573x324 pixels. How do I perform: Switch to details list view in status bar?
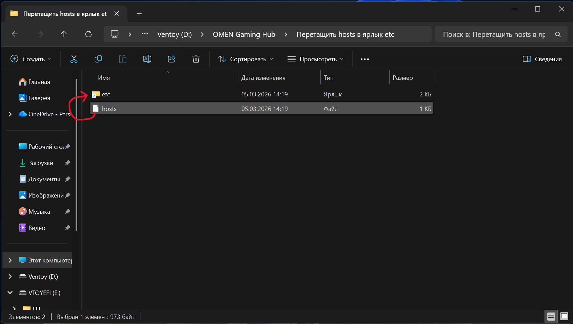pyautogui.click(x=551, y=316)
